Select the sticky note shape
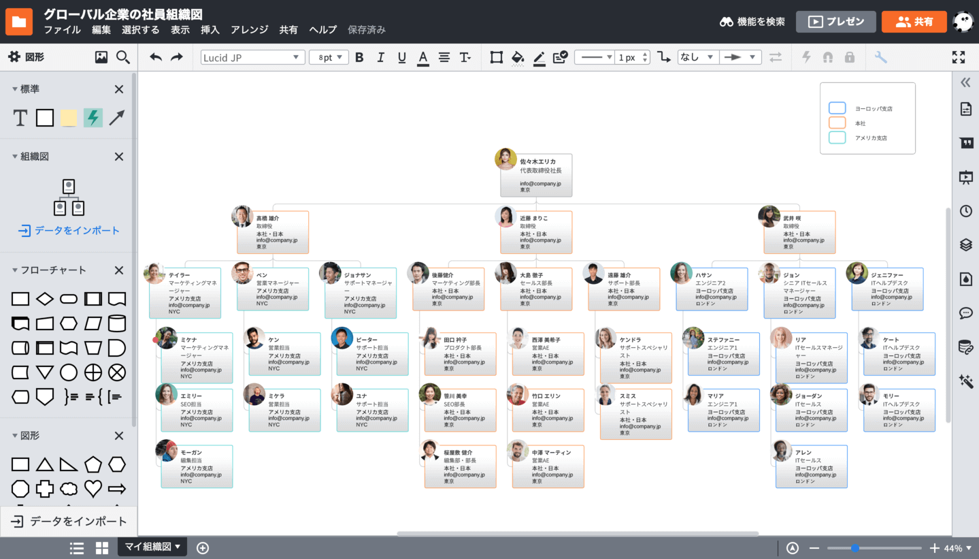 pos(69,118)
